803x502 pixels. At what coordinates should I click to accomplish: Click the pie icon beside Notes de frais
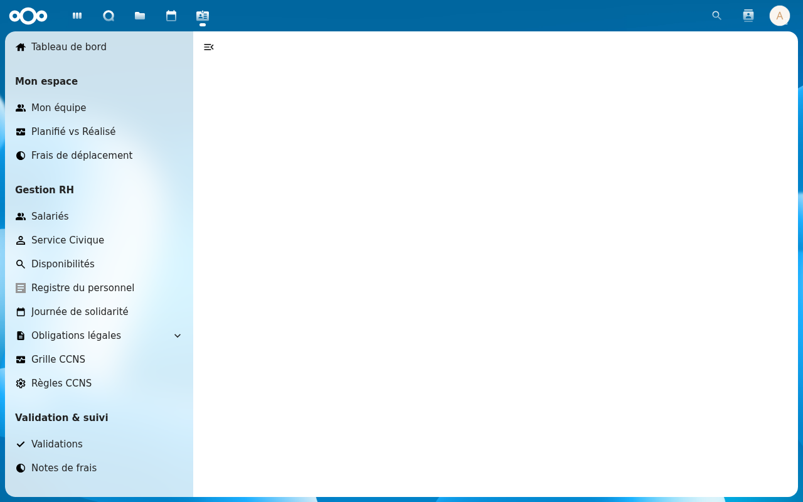pos(21,468)
